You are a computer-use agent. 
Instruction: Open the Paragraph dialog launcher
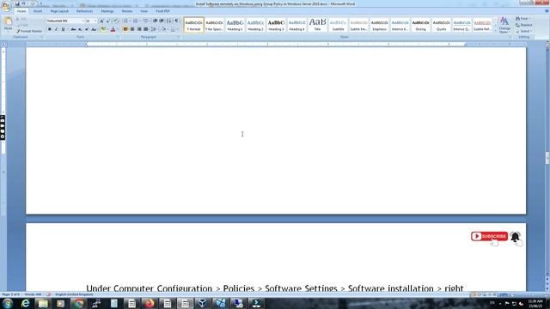coord(178,37)
